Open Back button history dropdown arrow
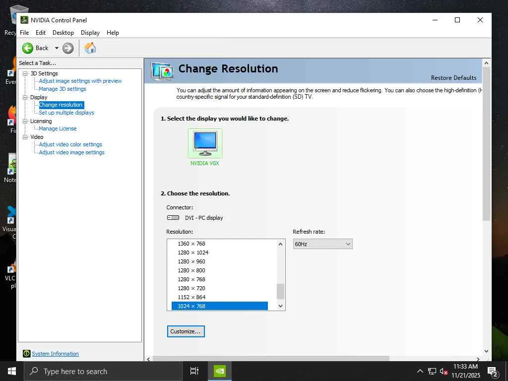Image resolution: width=508 pixels, height=381 pixels. pyautogui.click(x=57, y=48)
